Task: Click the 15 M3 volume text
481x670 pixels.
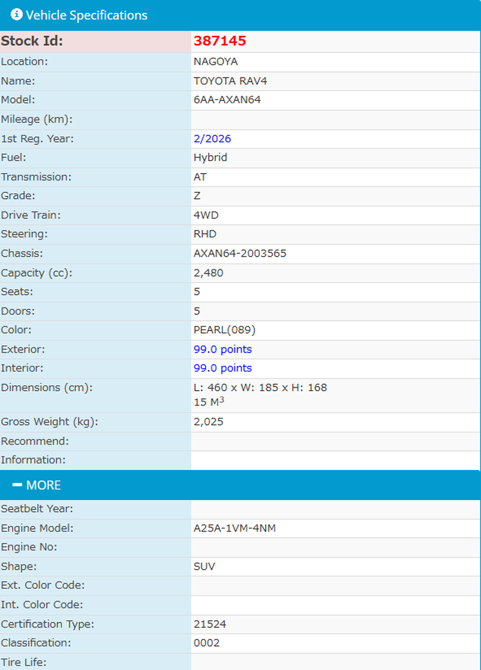Action: click(209, 401)
